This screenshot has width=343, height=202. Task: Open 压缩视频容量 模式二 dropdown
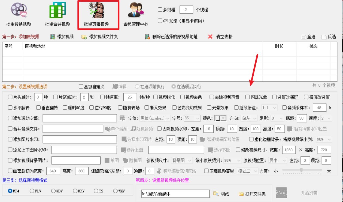tap(248, 171)
